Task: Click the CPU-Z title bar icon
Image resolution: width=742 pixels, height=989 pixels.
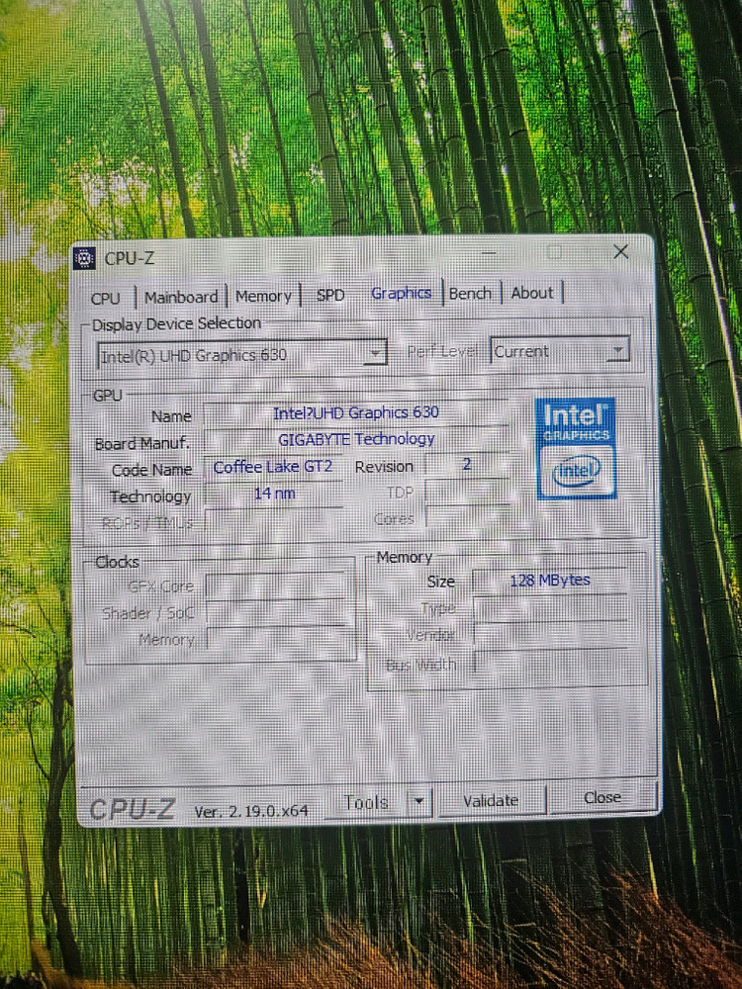Action: [x=84, y=258]
